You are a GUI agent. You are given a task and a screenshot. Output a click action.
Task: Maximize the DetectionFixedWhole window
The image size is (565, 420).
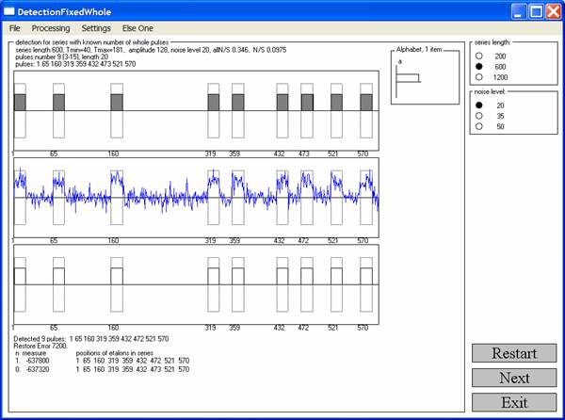[x=536, y=11]
